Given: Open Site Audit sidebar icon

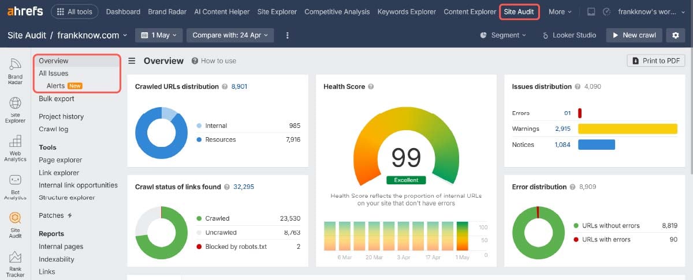Looking at the screenshot, I should (x=15, y=225).
